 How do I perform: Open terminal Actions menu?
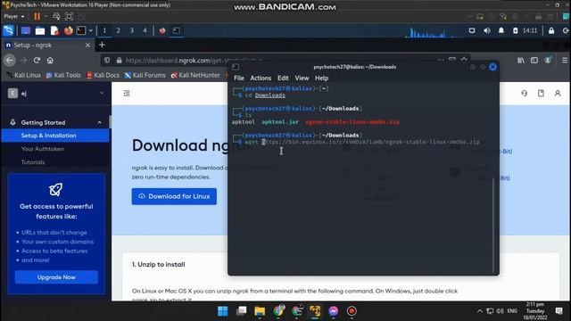[x=261, y=78]
